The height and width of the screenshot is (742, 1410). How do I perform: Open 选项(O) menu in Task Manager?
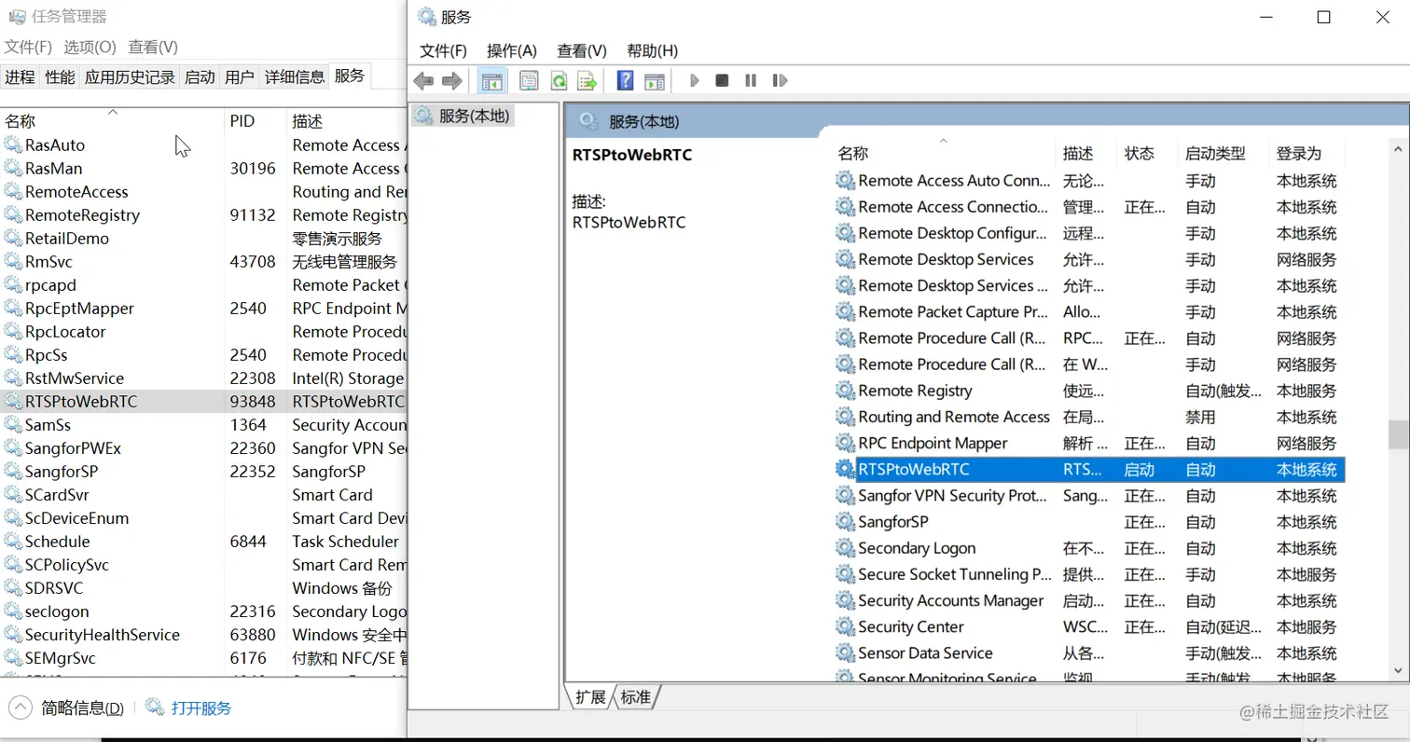click(x=90, y=47)
